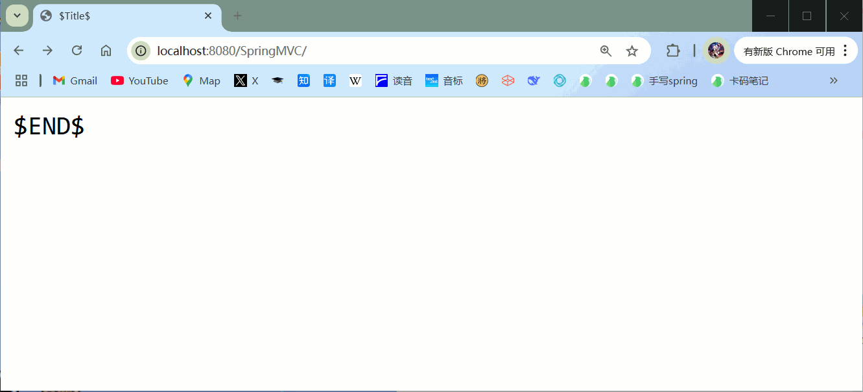Open the teal circular swirl bookmark
Image resolution: width=863 pixels, height=392 pixels.
tap(560, 80)
